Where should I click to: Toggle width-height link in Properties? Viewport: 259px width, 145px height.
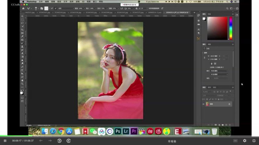(x=204, y=58)
